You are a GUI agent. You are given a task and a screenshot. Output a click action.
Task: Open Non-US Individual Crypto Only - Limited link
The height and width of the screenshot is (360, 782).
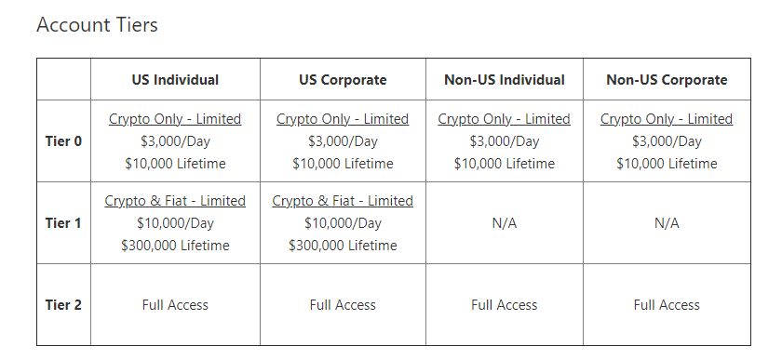[x=505, y=119]
